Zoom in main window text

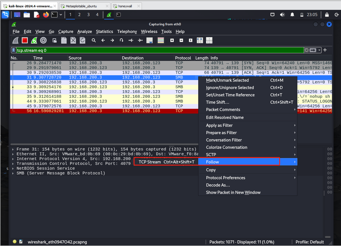(x=172, y=40)
